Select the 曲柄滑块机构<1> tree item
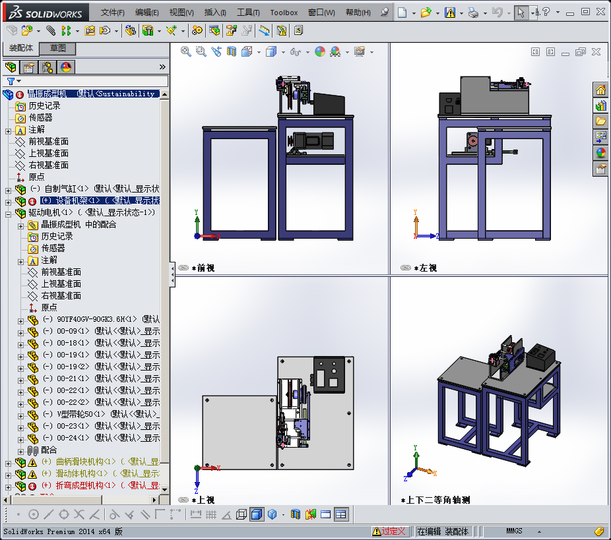The height and width of the screenshot is (540, 611). point(86,462)
